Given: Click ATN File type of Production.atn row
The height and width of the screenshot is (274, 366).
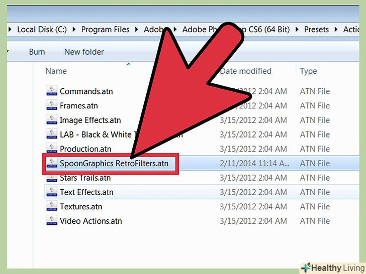Looking at the screenshot, I should pos(315,149).
